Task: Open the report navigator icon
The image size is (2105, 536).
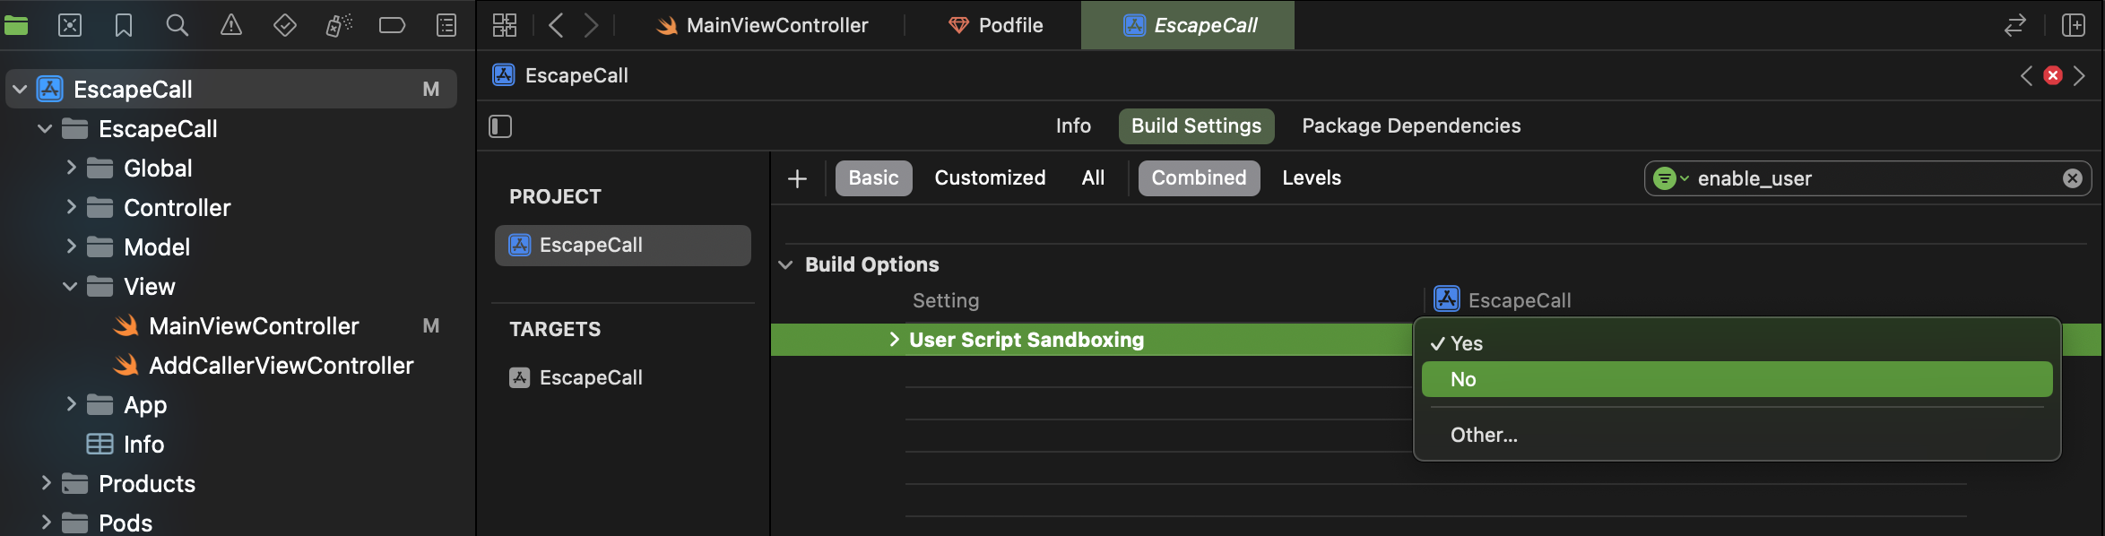Action: coord(446,25)
